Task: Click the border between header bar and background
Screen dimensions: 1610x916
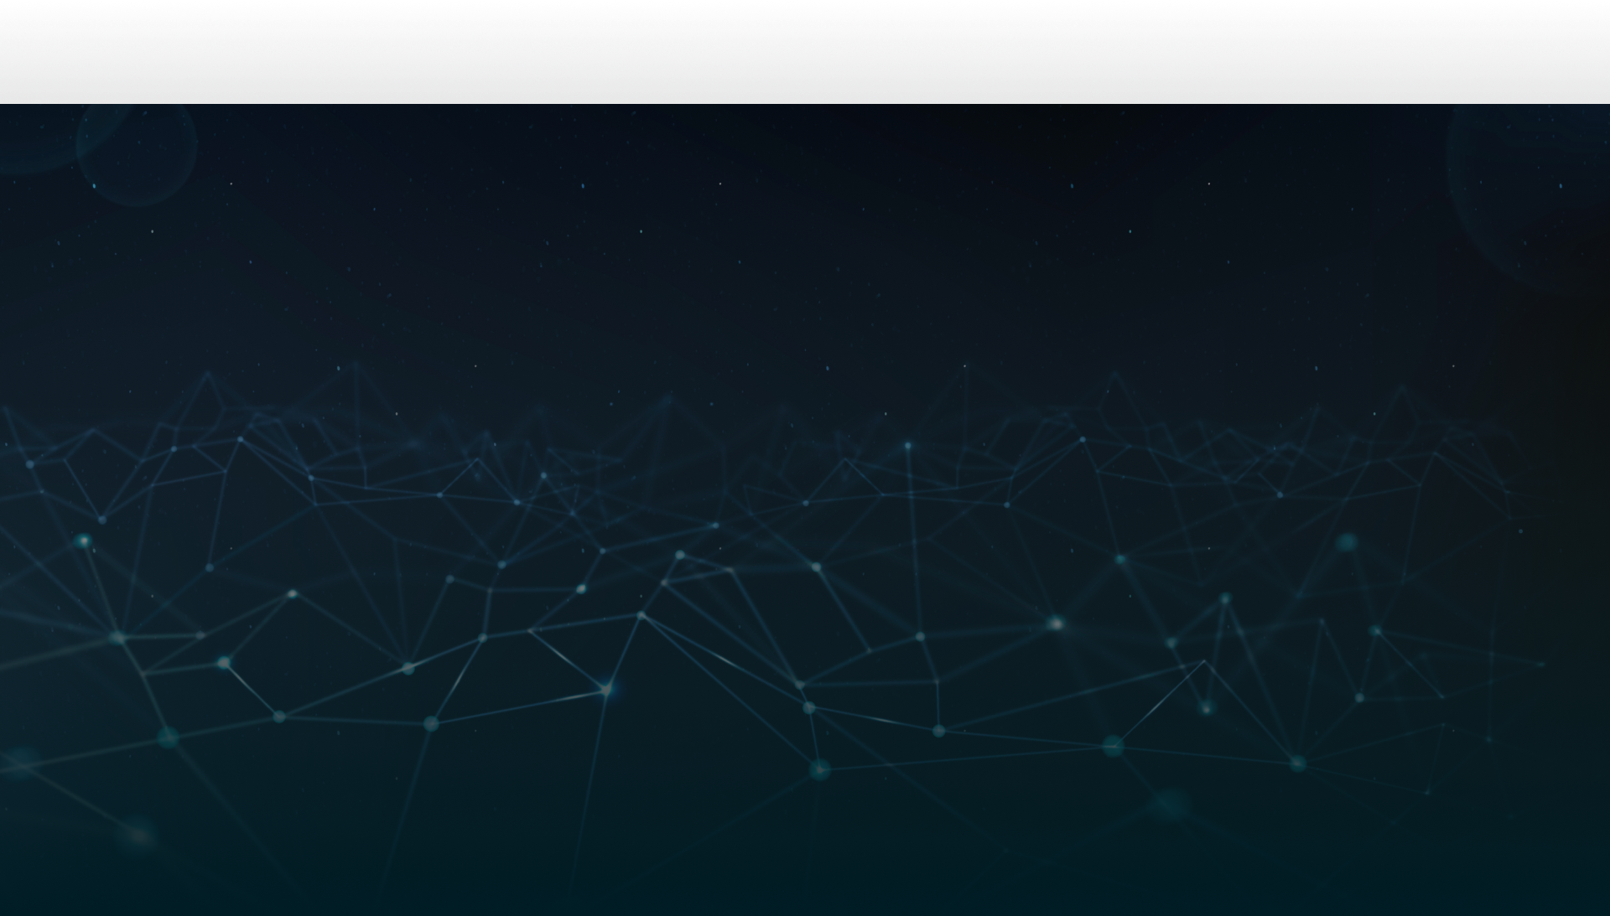Action: click(x=805, y=104)
